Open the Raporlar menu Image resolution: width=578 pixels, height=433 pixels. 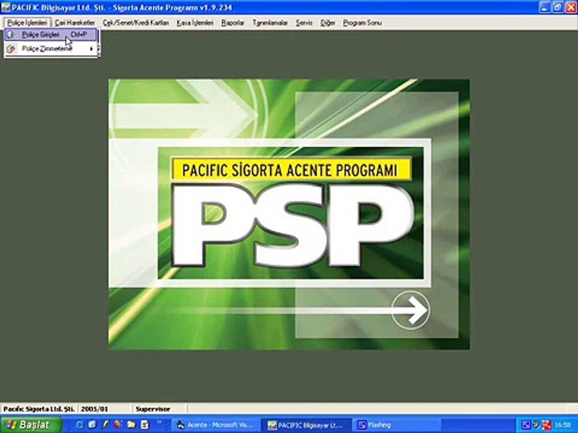[233, 23]
